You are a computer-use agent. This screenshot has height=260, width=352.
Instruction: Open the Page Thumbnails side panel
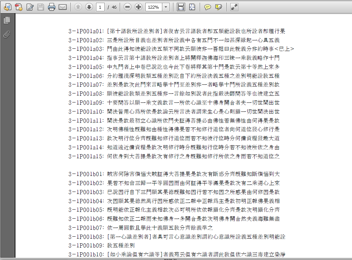click(x=7, y=20)
